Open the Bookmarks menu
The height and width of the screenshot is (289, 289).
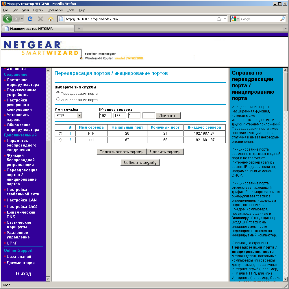(55, 10)
